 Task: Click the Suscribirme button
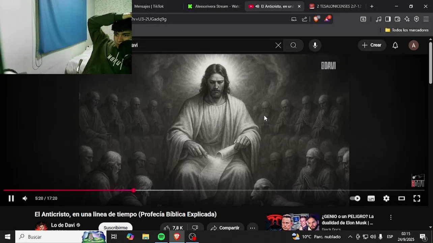115,227
